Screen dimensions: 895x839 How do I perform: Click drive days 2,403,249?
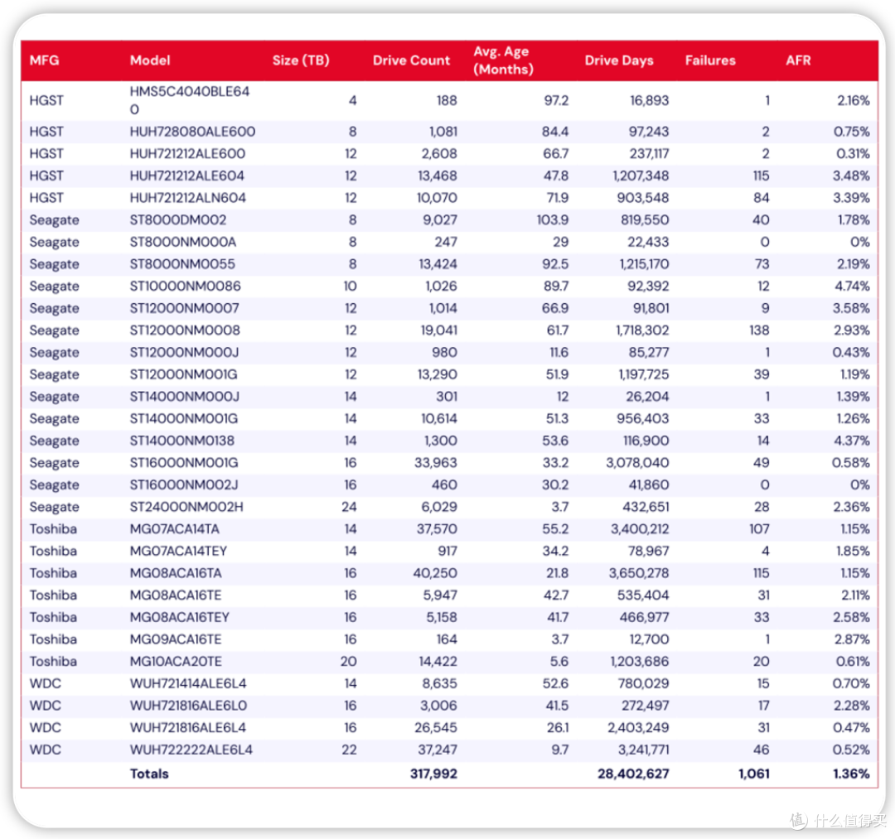[x=638, y=728]
